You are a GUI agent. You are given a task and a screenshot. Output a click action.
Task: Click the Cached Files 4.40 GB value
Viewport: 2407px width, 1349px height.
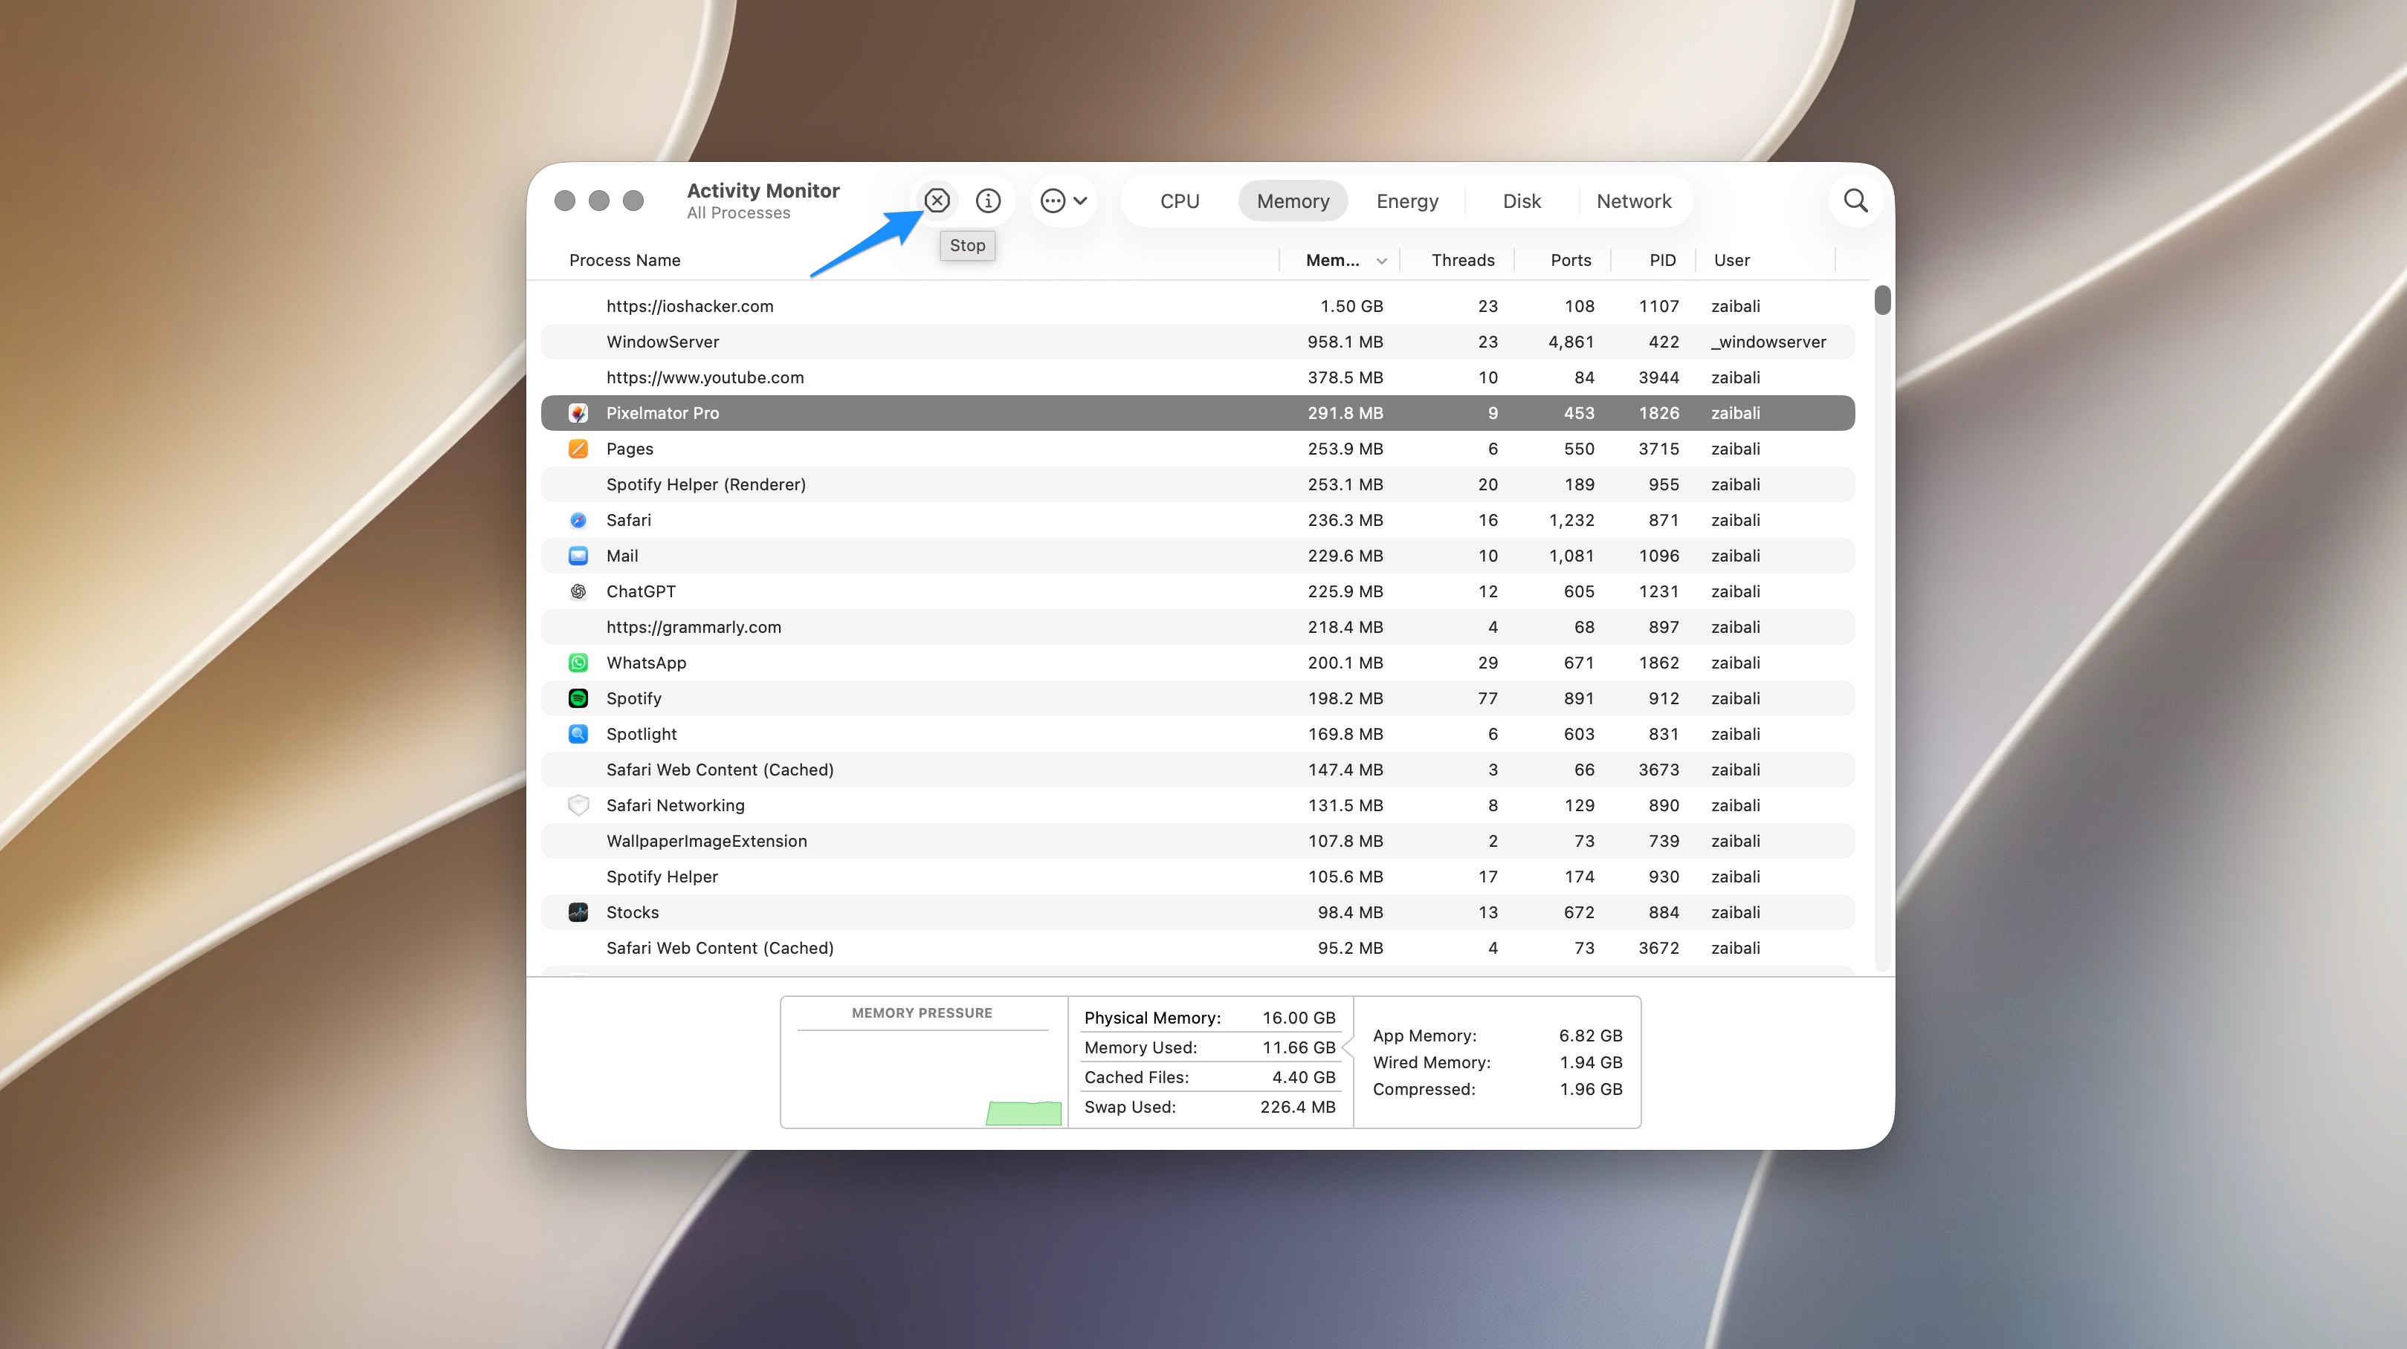point(1303,1077)
